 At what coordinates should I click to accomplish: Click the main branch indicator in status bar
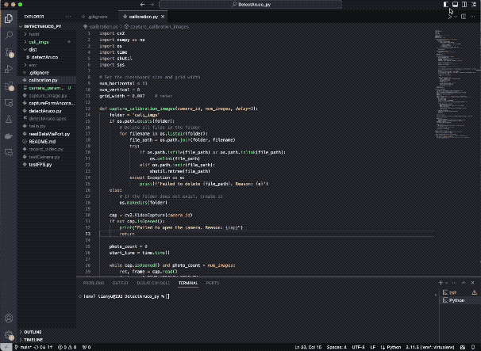pyautogui.click(x=24, y=347)
